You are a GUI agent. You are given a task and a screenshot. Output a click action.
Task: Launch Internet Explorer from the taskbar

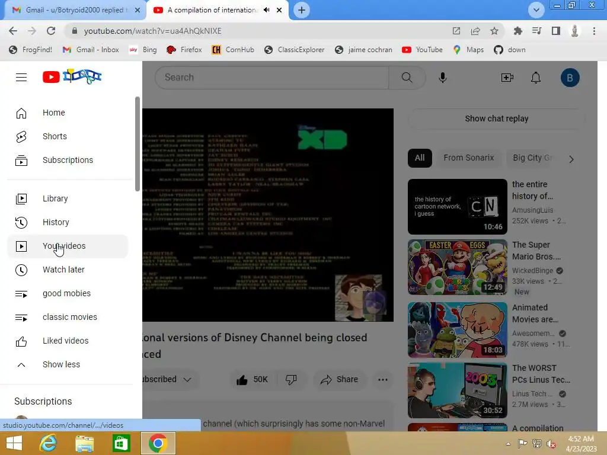pyautogui.click(x=49, y=443)
